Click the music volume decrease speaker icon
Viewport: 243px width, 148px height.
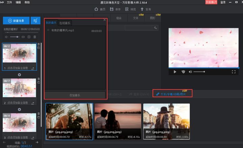7,37
